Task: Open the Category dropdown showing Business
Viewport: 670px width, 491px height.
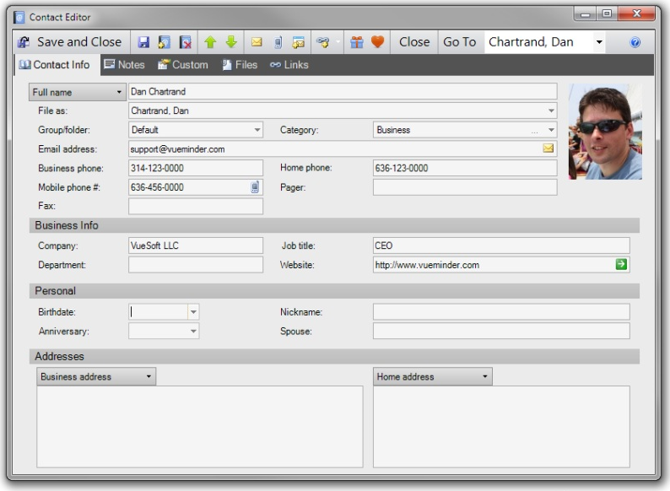Action: 551,130
